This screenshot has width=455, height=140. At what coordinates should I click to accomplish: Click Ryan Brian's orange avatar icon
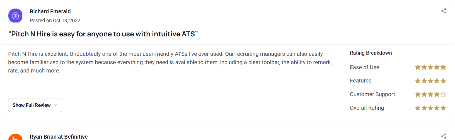(x=15, y=137)
